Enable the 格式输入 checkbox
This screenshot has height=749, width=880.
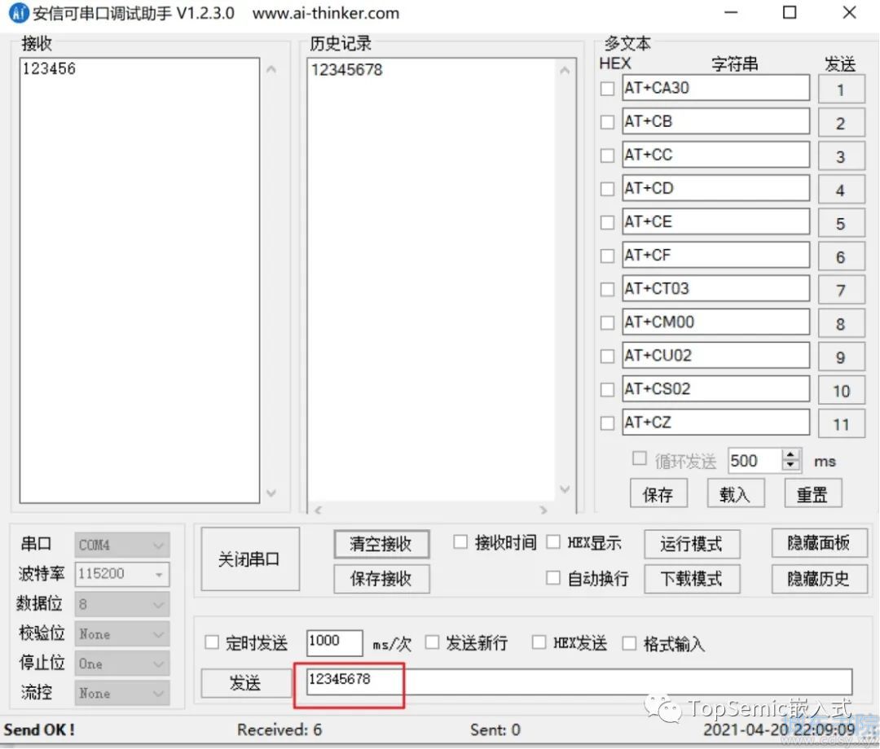click(630, 643)
